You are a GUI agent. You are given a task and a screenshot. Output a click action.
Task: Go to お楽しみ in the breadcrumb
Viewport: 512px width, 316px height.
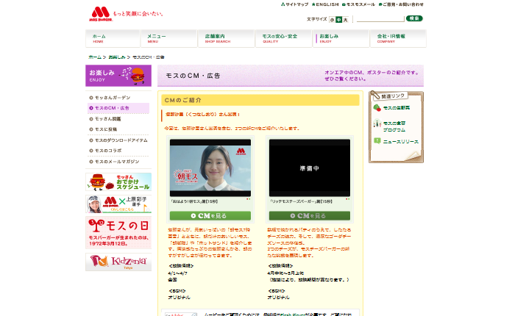(117, 57)
